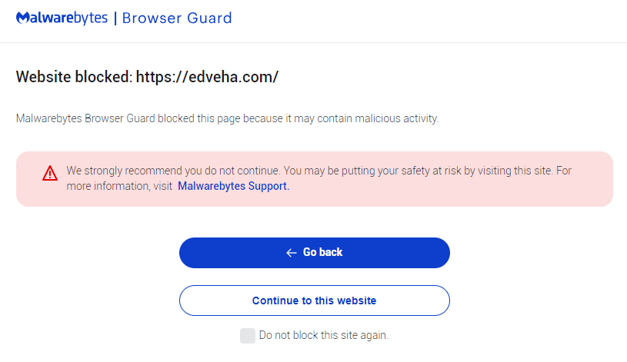The image size is (627, 362).
Task: Click the Malwarebytes logo in the header
Action: [x=62, y=18]
